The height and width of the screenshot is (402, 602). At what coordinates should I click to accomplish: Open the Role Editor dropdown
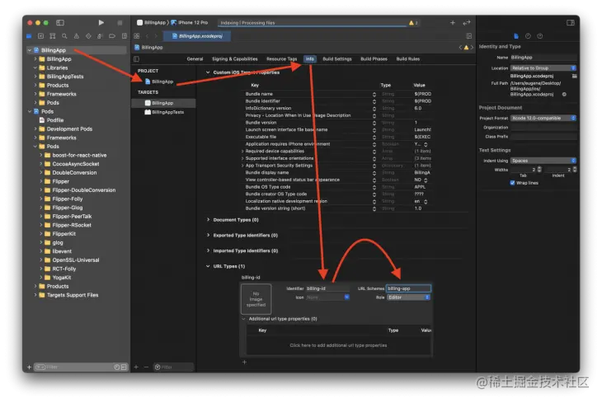point(408,297)
